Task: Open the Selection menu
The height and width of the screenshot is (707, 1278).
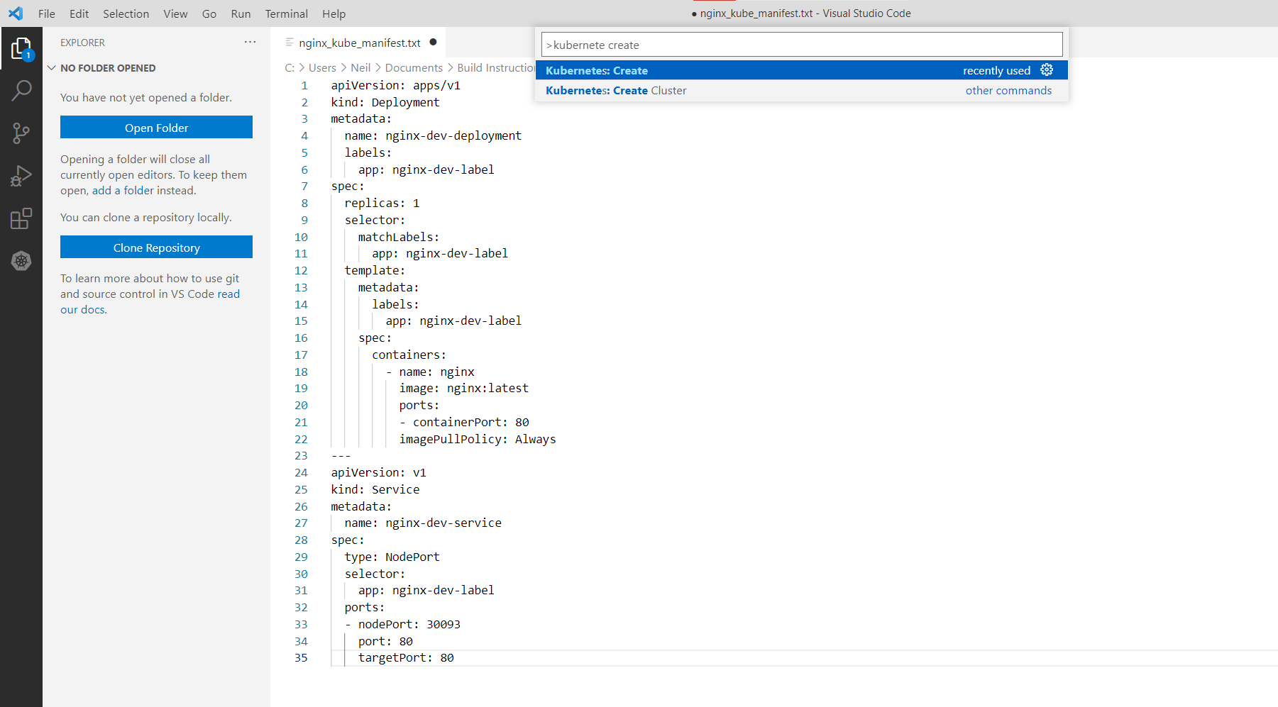Action: click(x=126, y=13)
